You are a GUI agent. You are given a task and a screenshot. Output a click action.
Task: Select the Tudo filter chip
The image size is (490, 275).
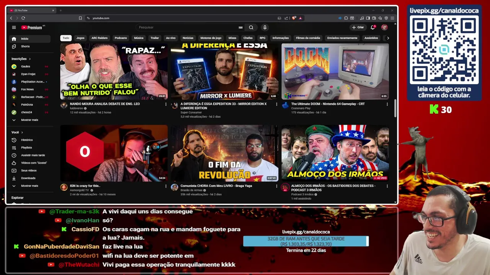point(66,38)
